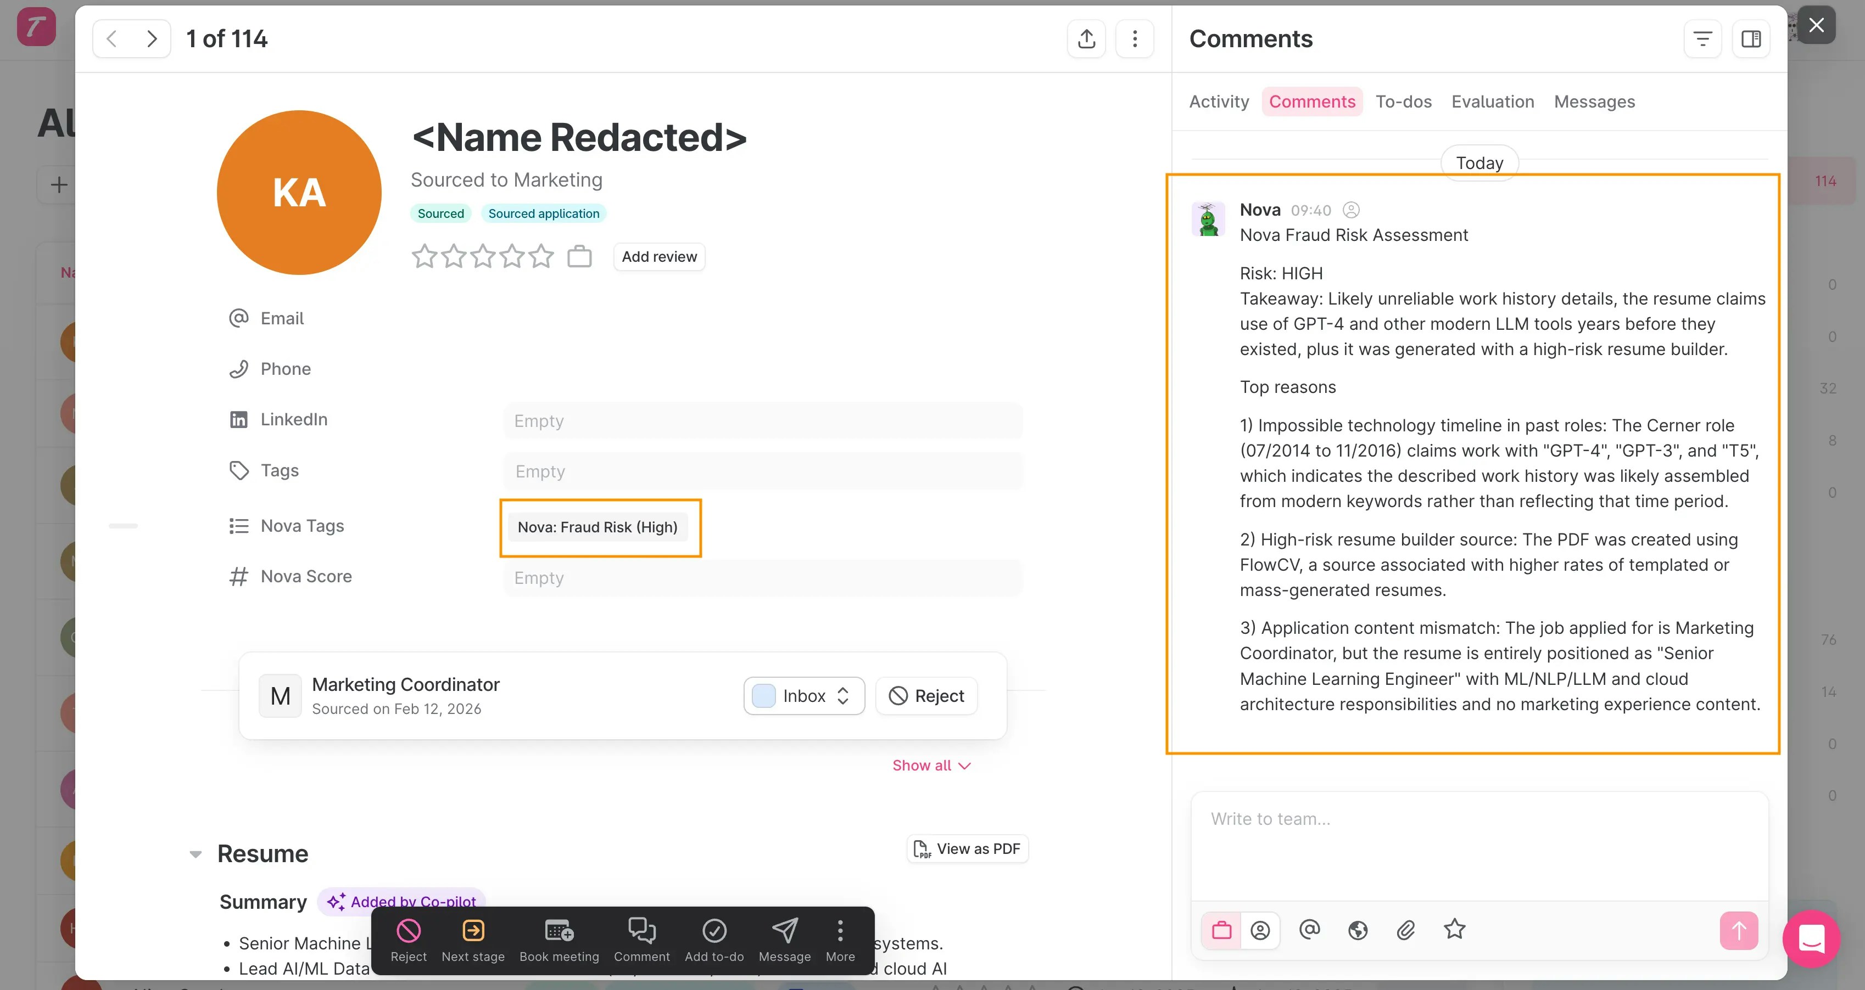This screenshot has width=1865, height=990.
Task: Set candidate rating to three stars
Action: point(482,256)
